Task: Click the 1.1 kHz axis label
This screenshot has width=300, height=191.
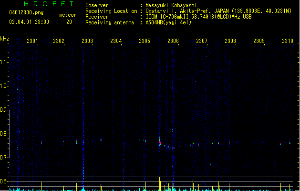Action: [4, 62]
